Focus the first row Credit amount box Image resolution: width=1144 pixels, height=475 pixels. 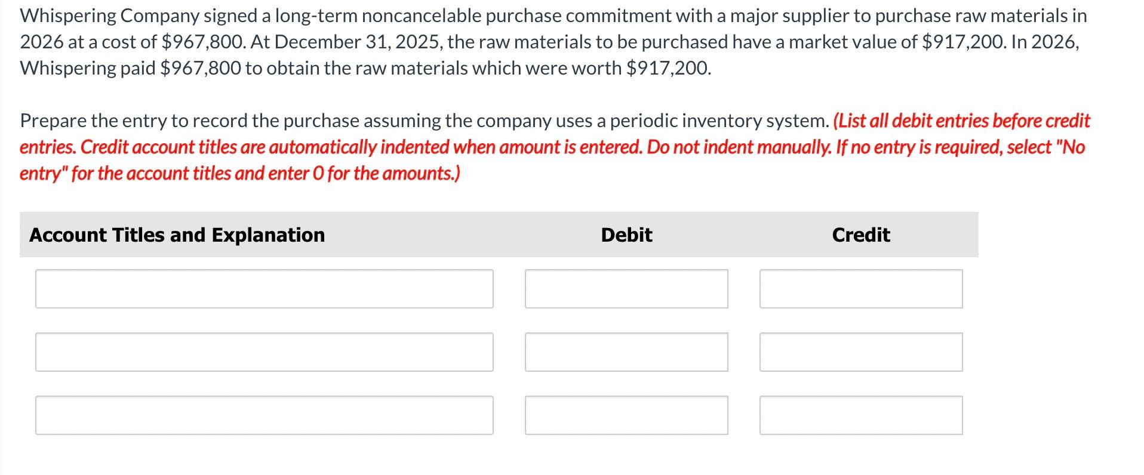(x=861, y=289)
